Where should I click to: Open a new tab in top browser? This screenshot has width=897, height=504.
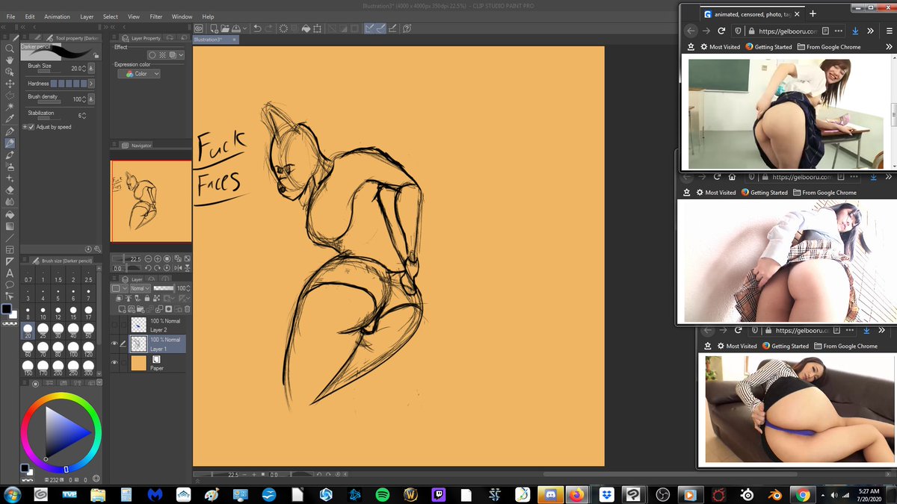point(813,14)
